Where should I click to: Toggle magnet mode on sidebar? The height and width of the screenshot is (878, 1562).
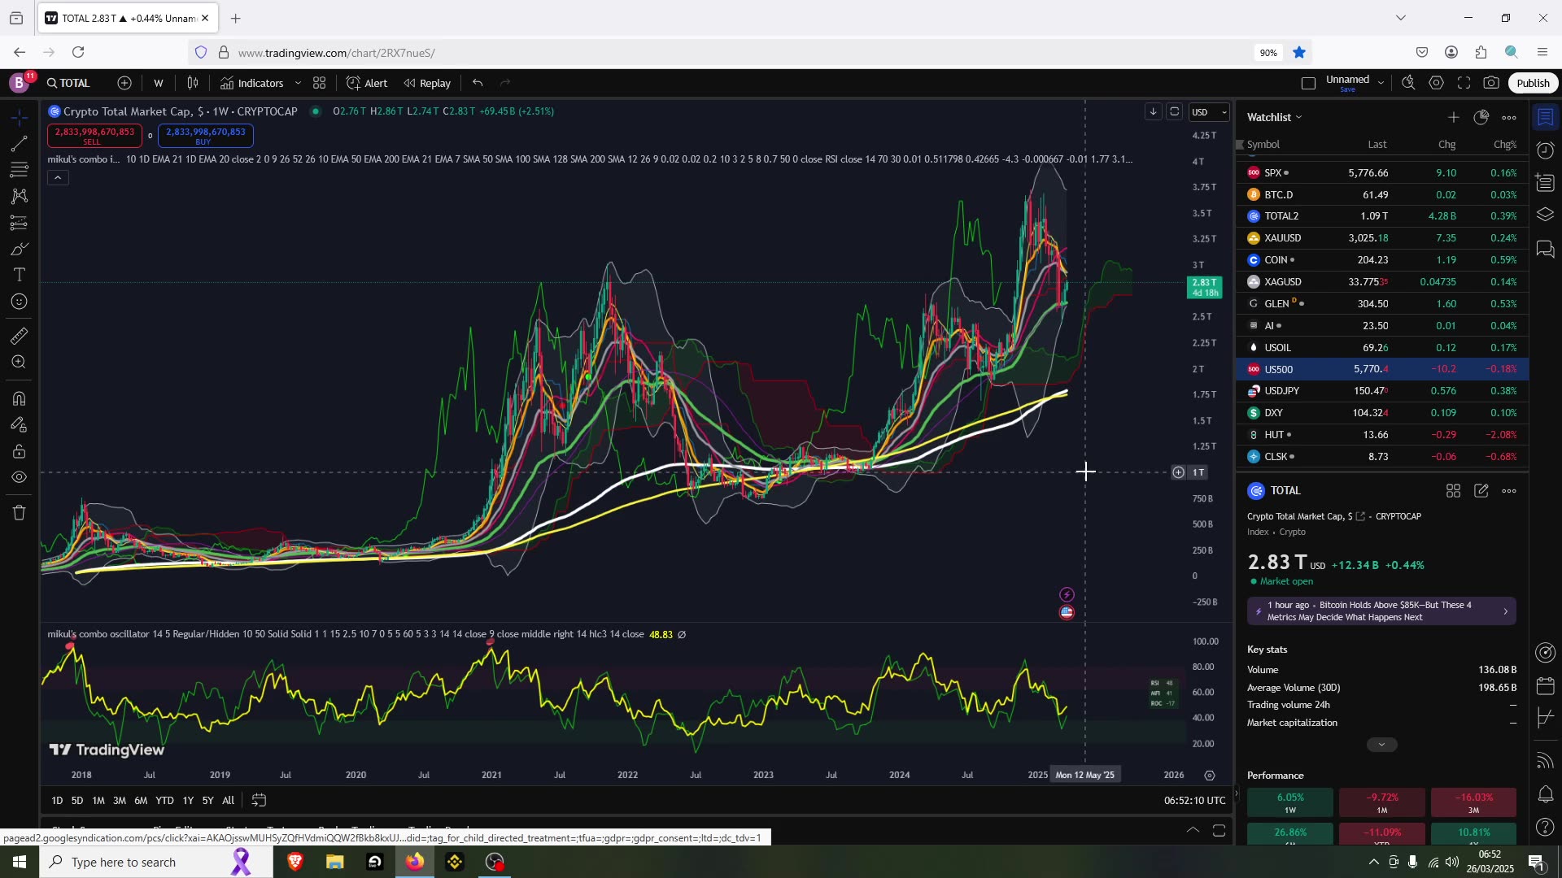(x=19, y=398)
